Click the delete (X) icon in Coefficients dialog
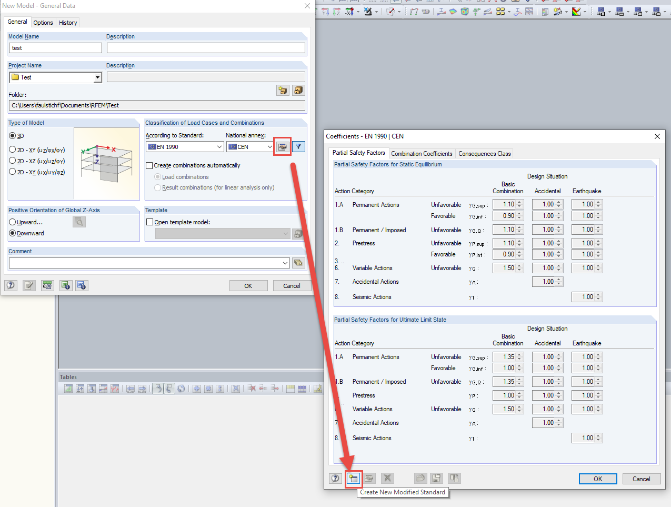This screenshot has height=507, width=671. [387, 479]
